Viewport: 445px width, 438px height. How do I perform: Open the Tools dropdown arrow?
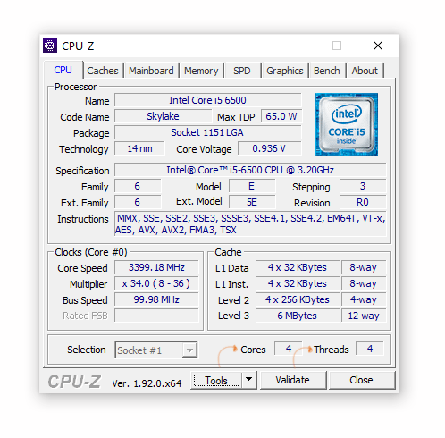click(249, 380)
